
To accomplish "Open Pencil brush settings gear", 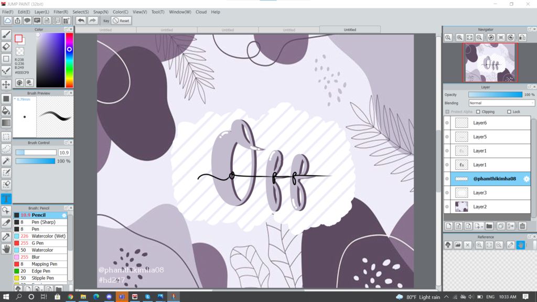I will click(x=64, y=215).
